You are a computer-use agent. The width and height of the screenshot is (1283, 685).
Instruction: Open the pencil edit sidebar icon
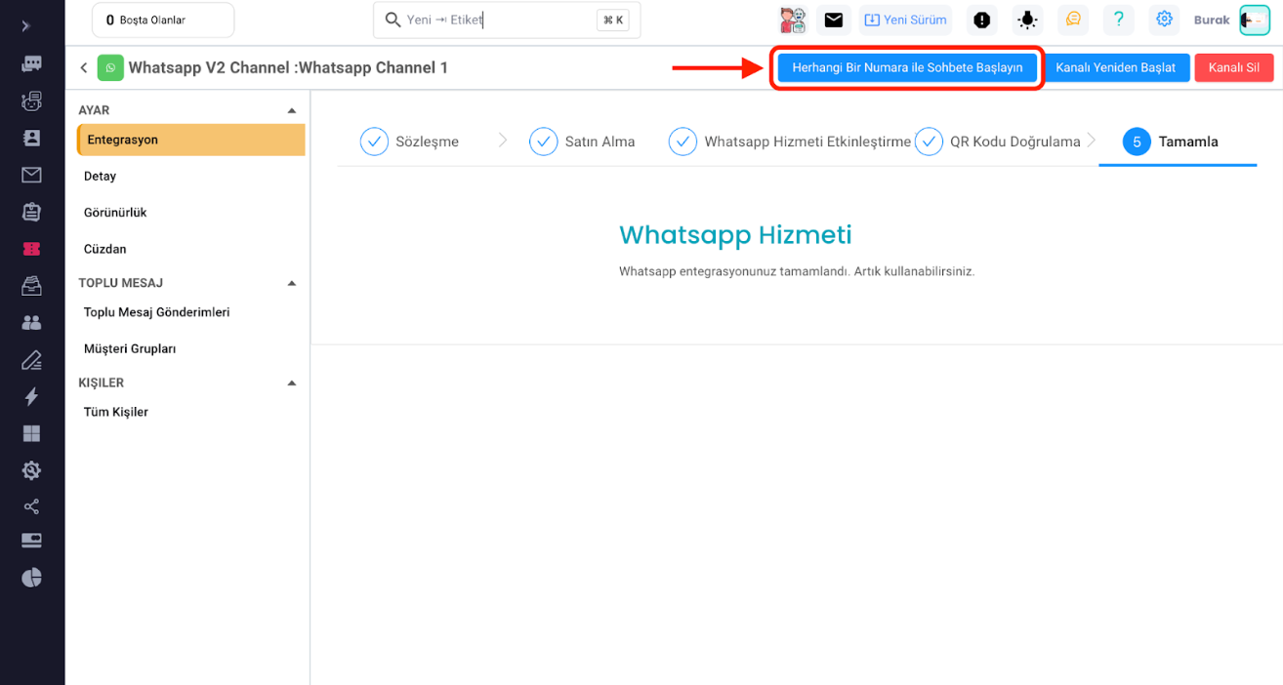pyautogui.click(x=31, y=360)
